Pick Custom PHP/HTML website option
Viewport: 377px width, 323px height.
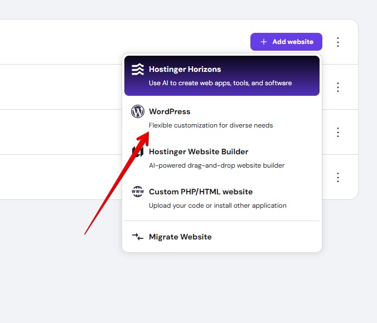point(221,198)
